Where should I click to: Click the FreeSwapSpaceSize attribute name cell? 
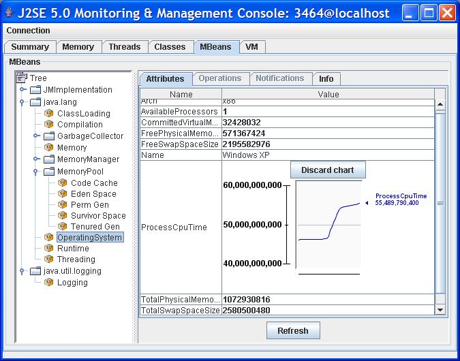[x=181, y=144]
